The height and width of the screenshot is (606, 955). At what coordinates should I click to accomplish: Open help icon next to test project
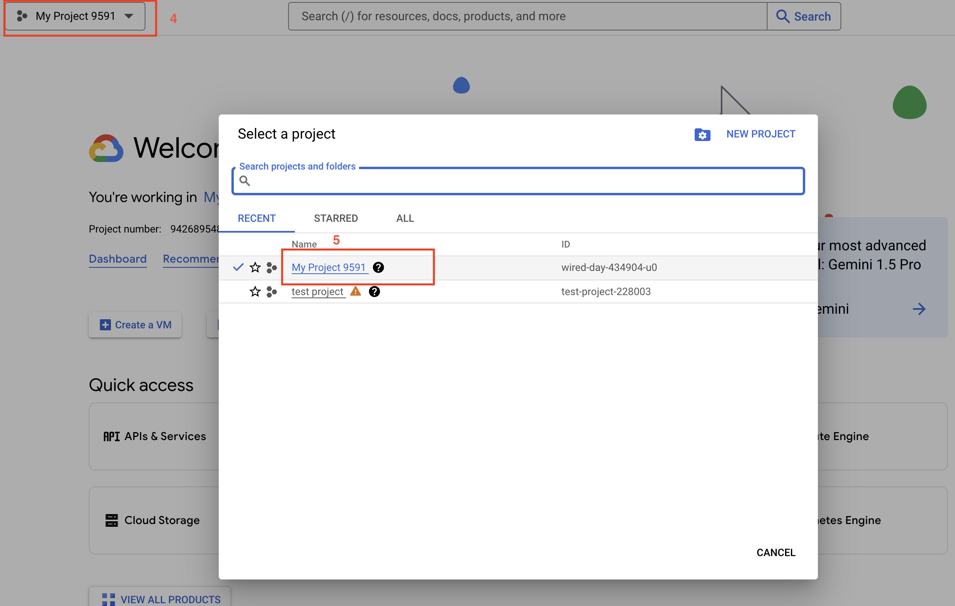click(374, 292)
